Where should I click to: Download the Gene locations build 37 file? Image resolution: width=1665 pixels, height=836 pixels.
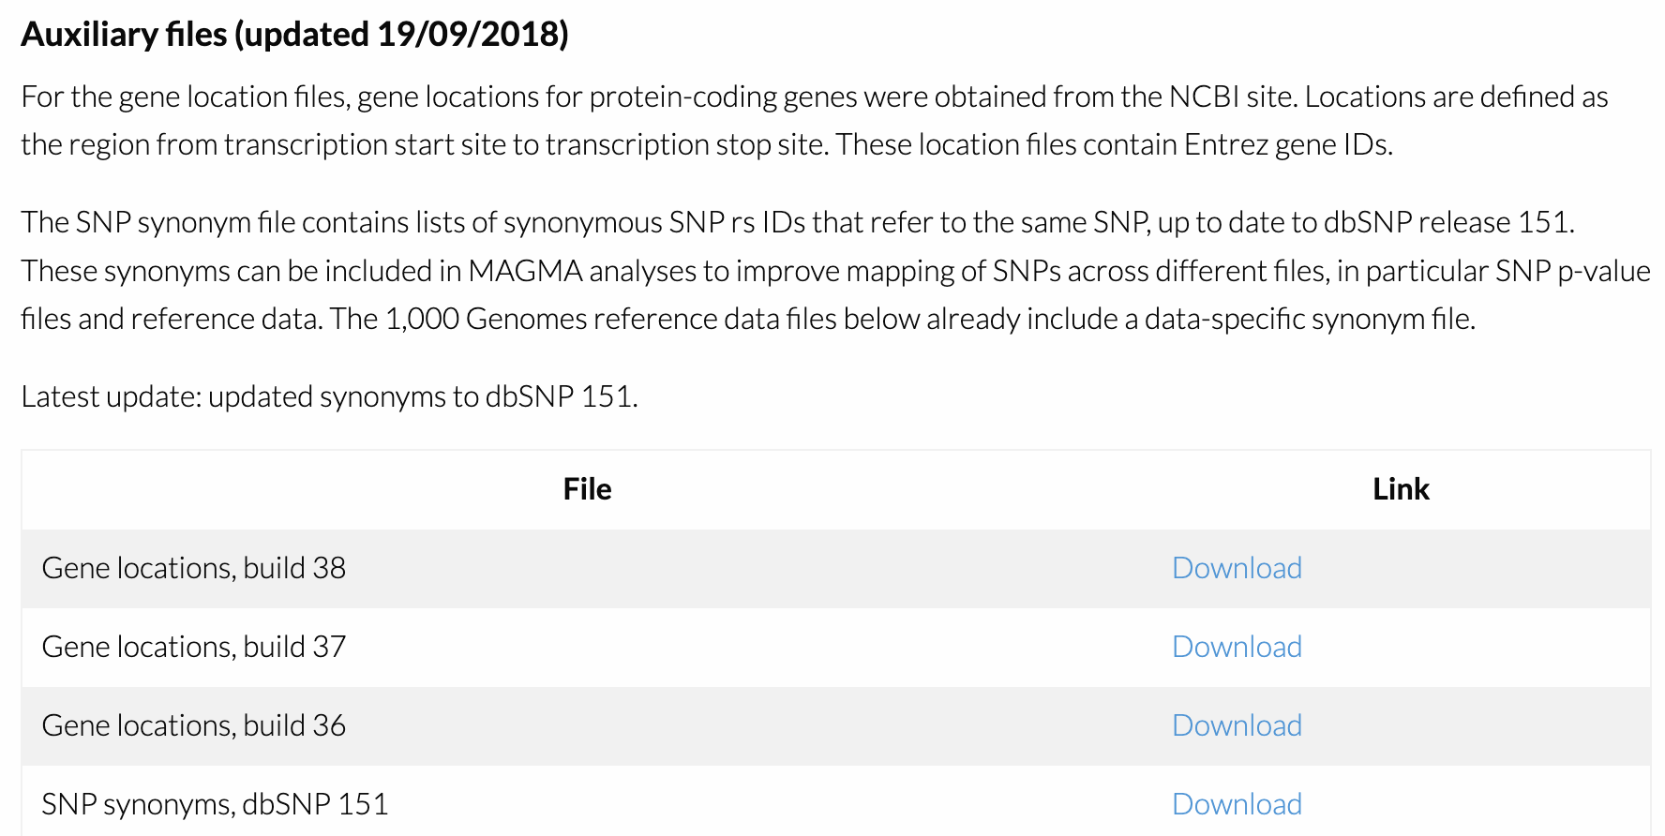click(x=1236, y=647)
